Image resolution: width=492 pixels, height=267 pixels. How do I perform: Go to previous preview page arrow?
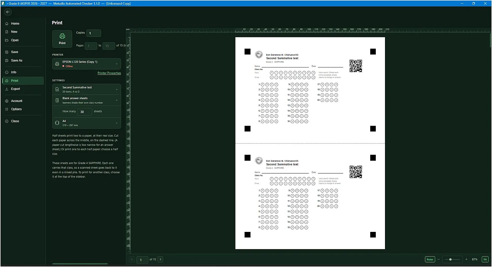click(x=132, y=259)
